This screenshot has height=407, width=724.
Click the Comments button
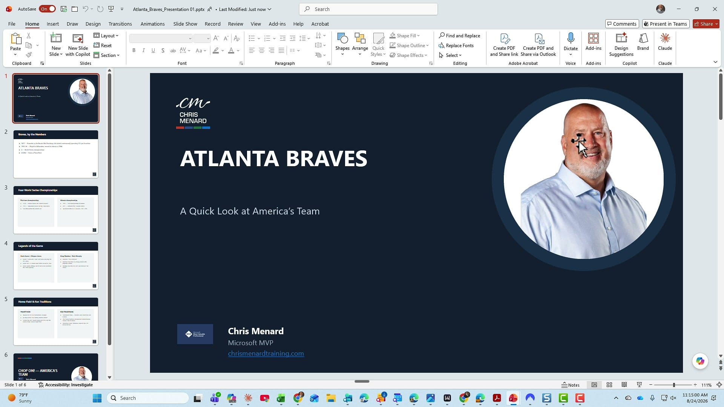pyautogui.click(x=622, y=24)
